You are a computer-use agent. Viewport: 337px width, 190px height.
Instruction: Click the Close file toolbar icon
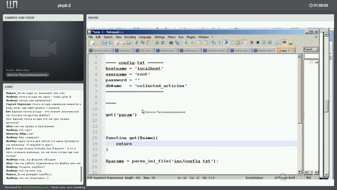tap(117, 43)
